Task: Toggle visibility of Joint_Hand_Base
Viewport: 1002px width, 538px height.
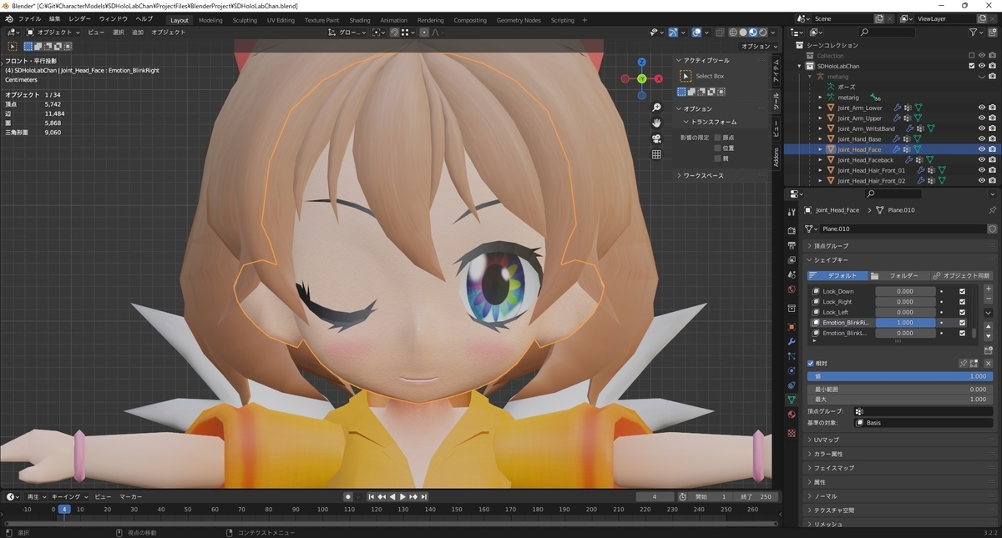Action: point(982,139)
